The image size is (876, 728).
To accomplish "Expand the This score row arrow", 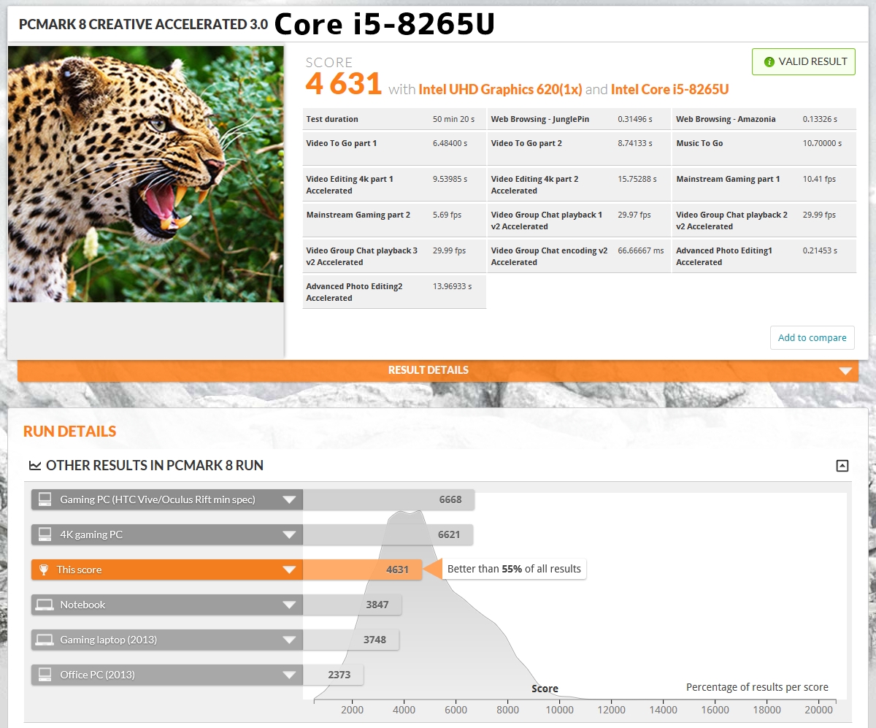I will point(290,570).
